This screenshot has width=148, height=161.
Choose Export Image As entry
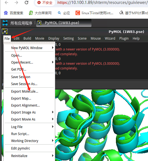(x=29, y=112)
